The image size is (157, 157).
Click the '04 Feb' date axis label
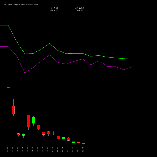(33, 149)
